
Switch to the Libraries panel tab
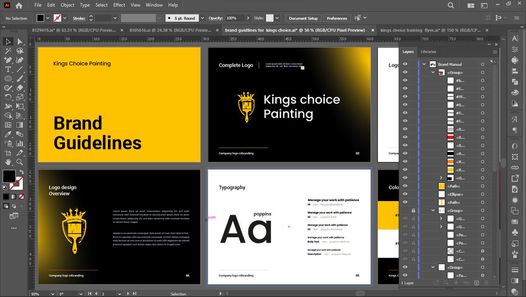[428, 52]
